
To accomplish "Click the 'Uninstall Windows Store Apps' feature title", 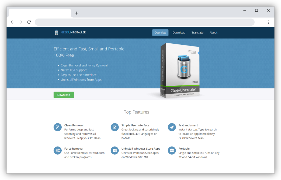I will coord(141,149).
